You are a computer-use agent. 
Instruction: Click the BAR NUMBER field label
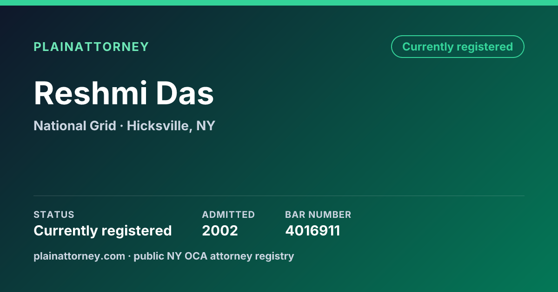[x=318, y=215]
